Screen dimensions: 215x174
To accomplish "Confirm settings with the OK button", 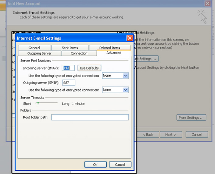I will click(x=95, y=164).
